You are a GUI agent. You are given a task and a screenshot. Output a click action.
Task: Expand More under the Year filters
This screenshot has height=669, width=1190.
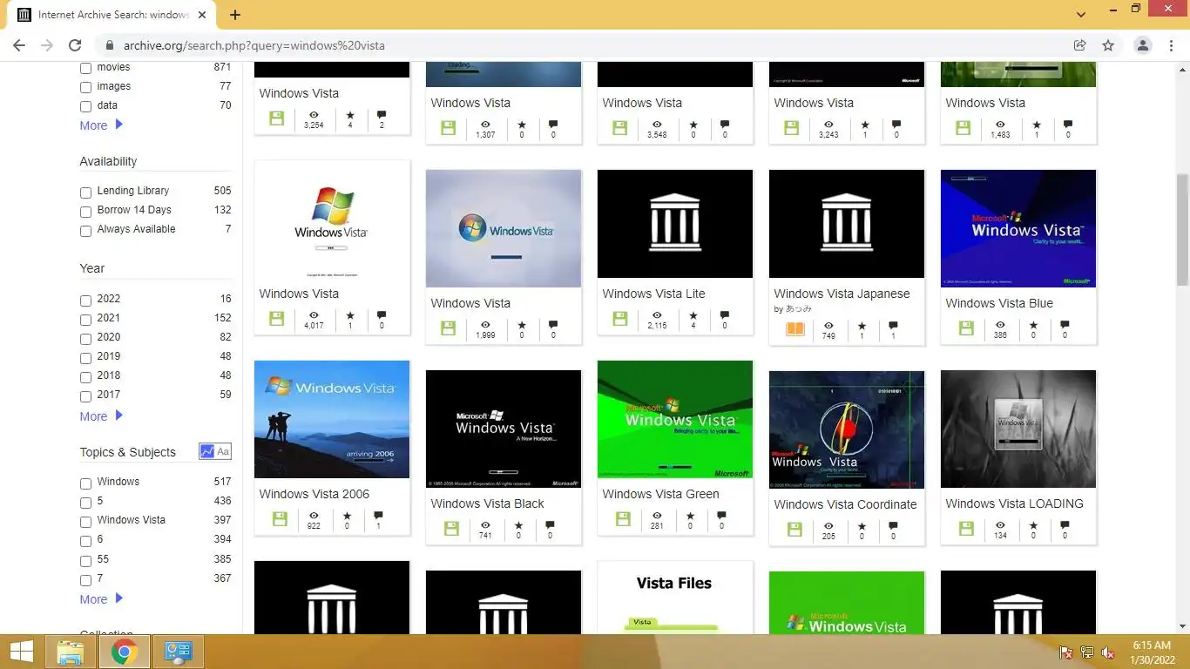pos(101,416)
